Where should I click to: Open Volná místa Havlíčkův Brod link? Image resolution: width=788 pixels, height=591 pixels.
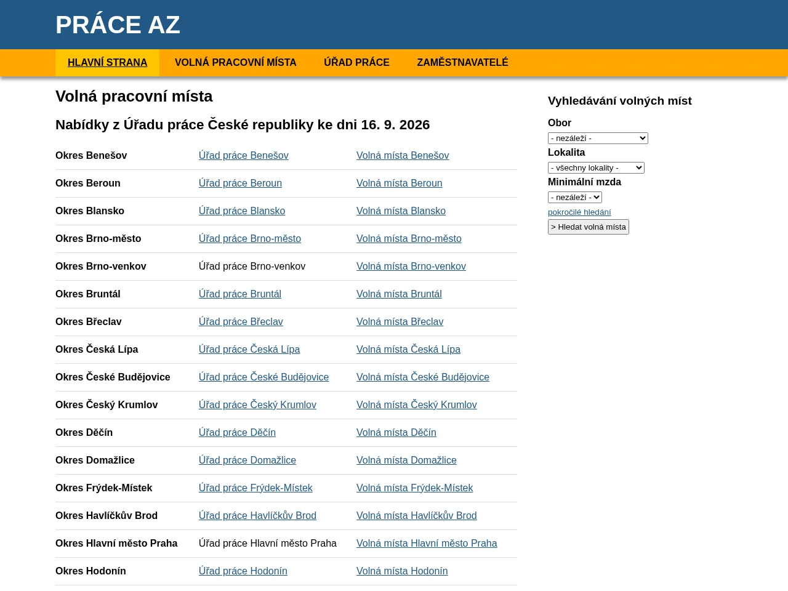point(417,516)
